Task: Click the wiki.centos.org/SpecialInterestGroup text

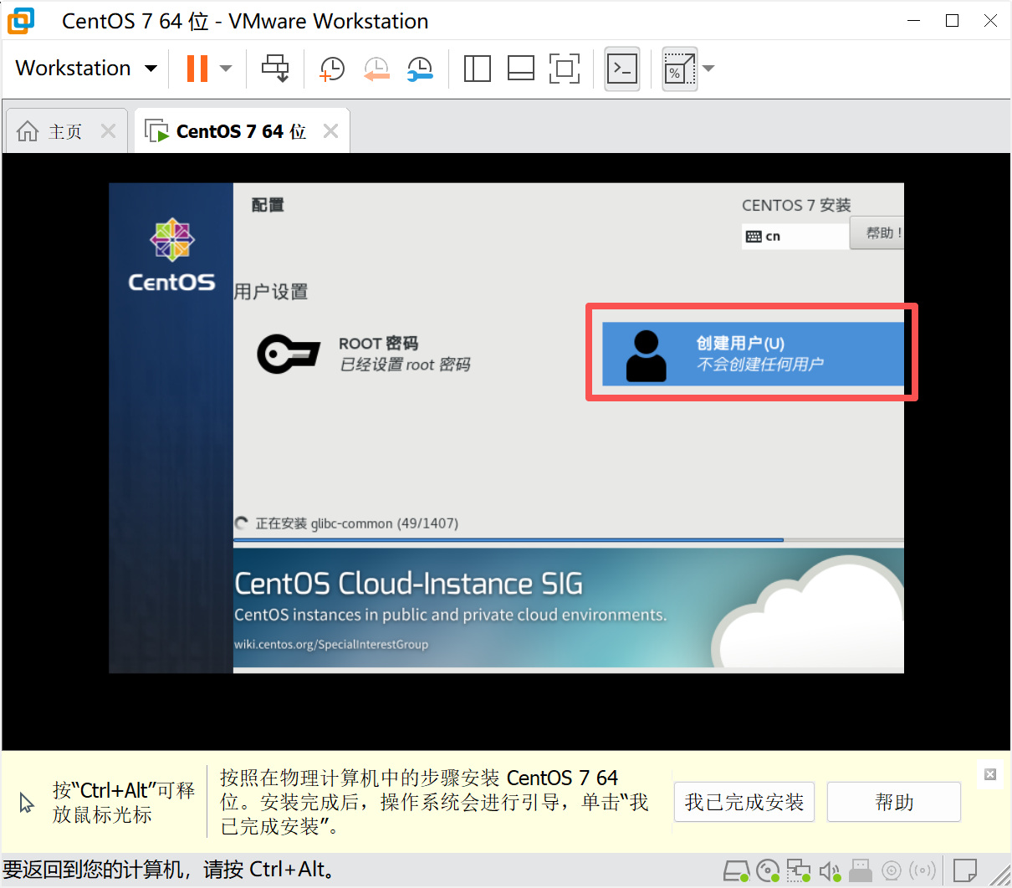Action: coord(331,645)
